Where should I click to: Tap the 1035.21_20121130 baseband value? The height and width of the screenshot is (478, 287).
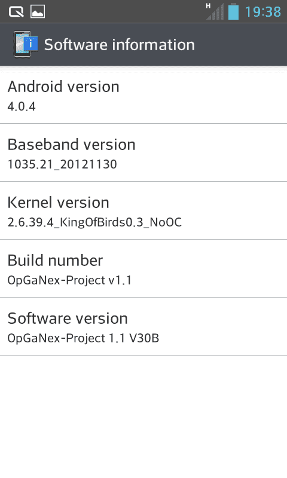pos(62,164)
